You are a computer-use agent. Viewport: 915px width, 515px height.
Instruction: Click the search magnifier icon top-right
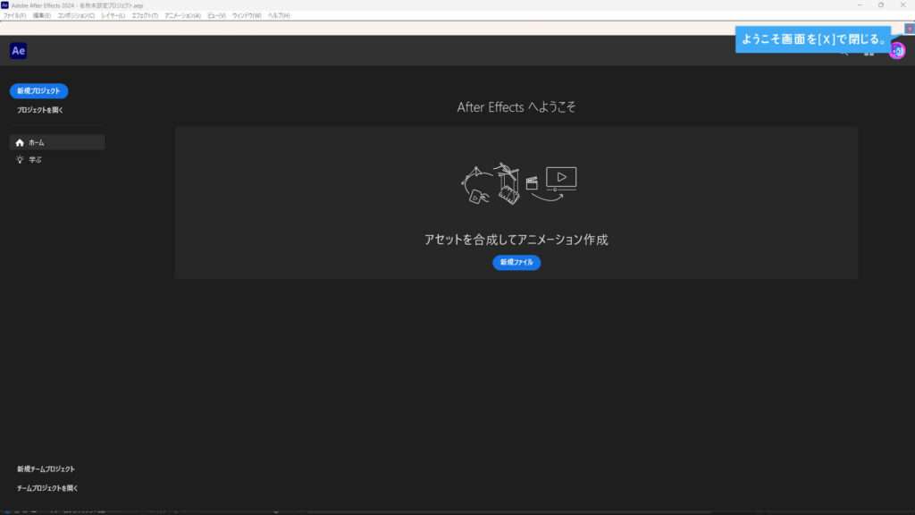point(843,52)
